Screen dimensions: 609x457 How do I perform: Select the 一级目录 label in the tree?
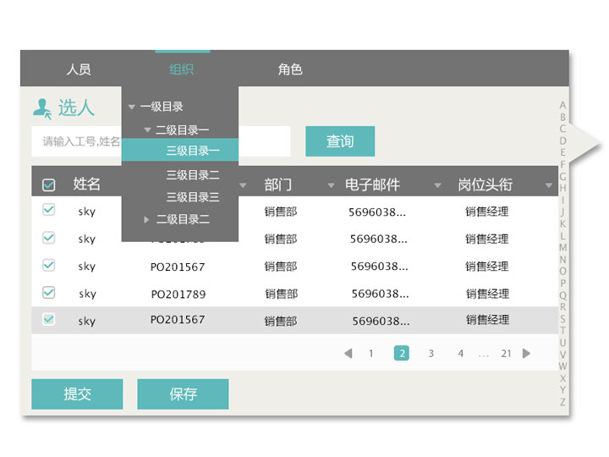[162, 107]
